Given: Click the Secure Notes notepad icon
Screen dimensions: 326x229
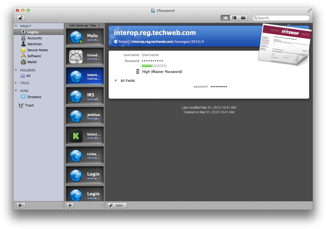Looking at the screenshot, I should coord(23,50).
